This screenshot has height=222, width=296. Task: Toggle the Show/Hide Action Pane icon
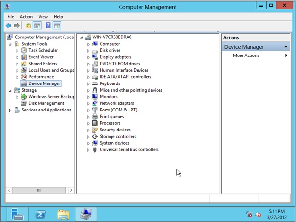57,26
